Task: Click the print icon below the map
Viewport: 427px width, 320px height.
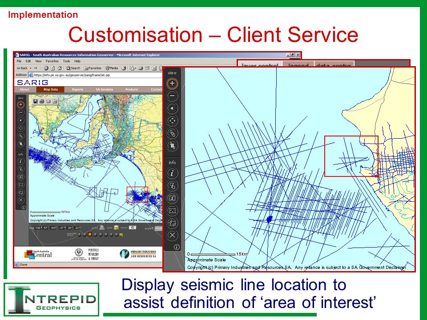Action: [x=102, y=228]
